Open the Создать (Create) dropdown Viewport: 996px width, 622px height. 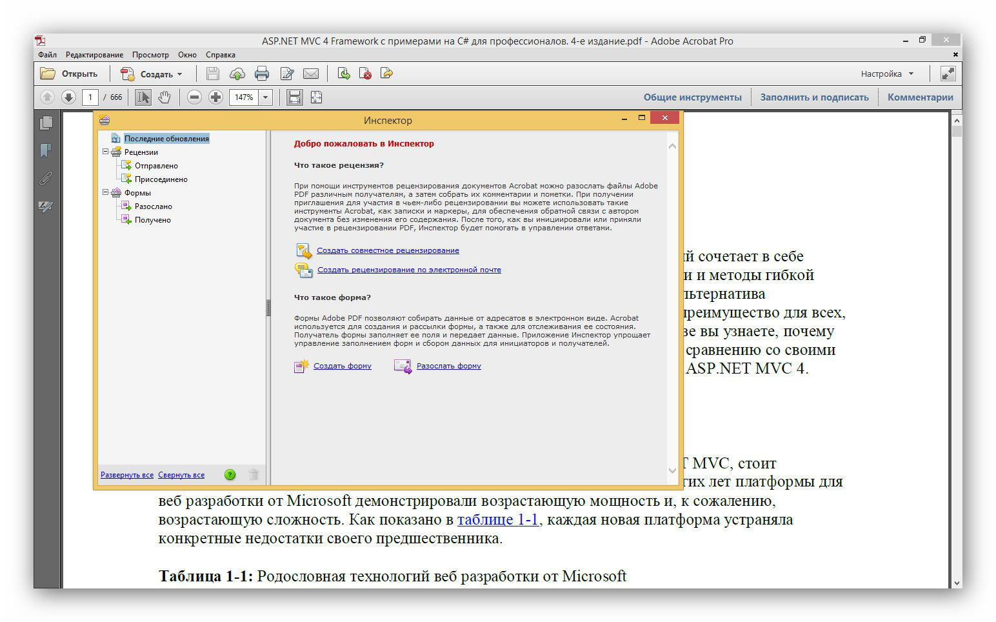152,74
